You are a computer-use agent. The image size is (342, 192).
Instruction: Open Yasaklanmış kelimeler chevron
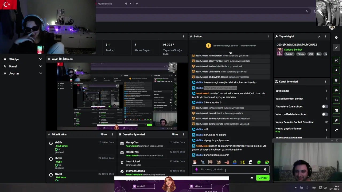[x=326, y=138]
